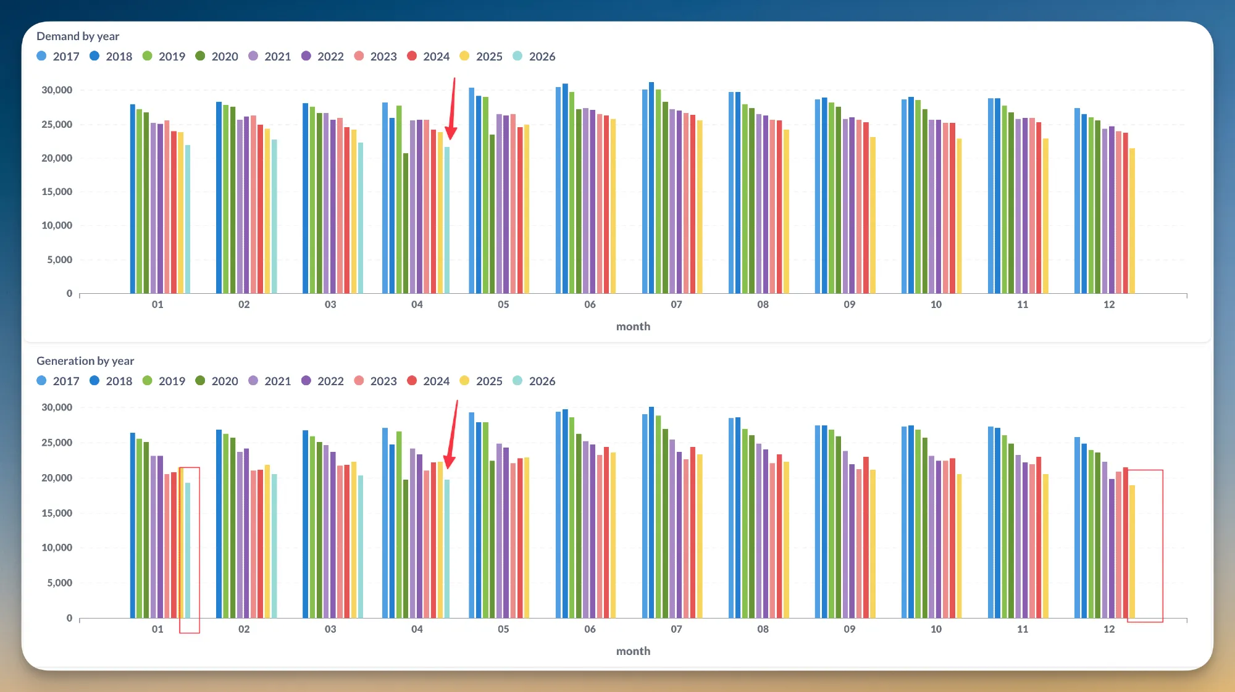The height and width of the screenshot is (692, 1235).
Task: Toggle 2022 series in Generation by year legend
Action: [323, 381]
